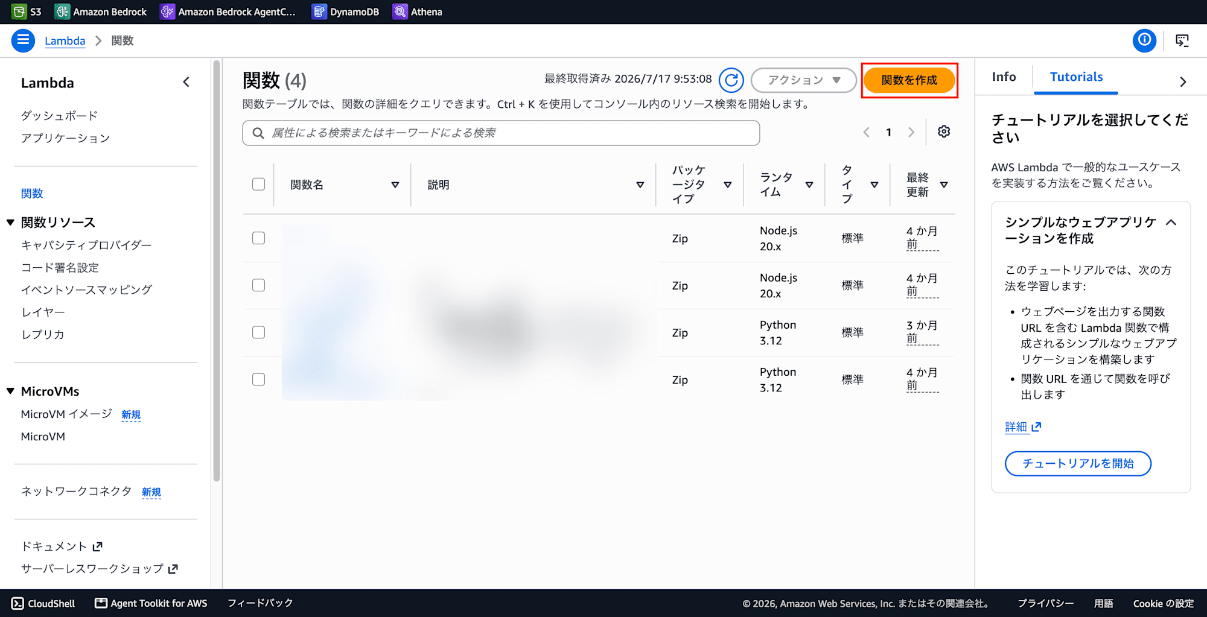Check the first Node.js 20.x function row
The width and height of the screenshot is (1207, 617).
click(258, 238)
